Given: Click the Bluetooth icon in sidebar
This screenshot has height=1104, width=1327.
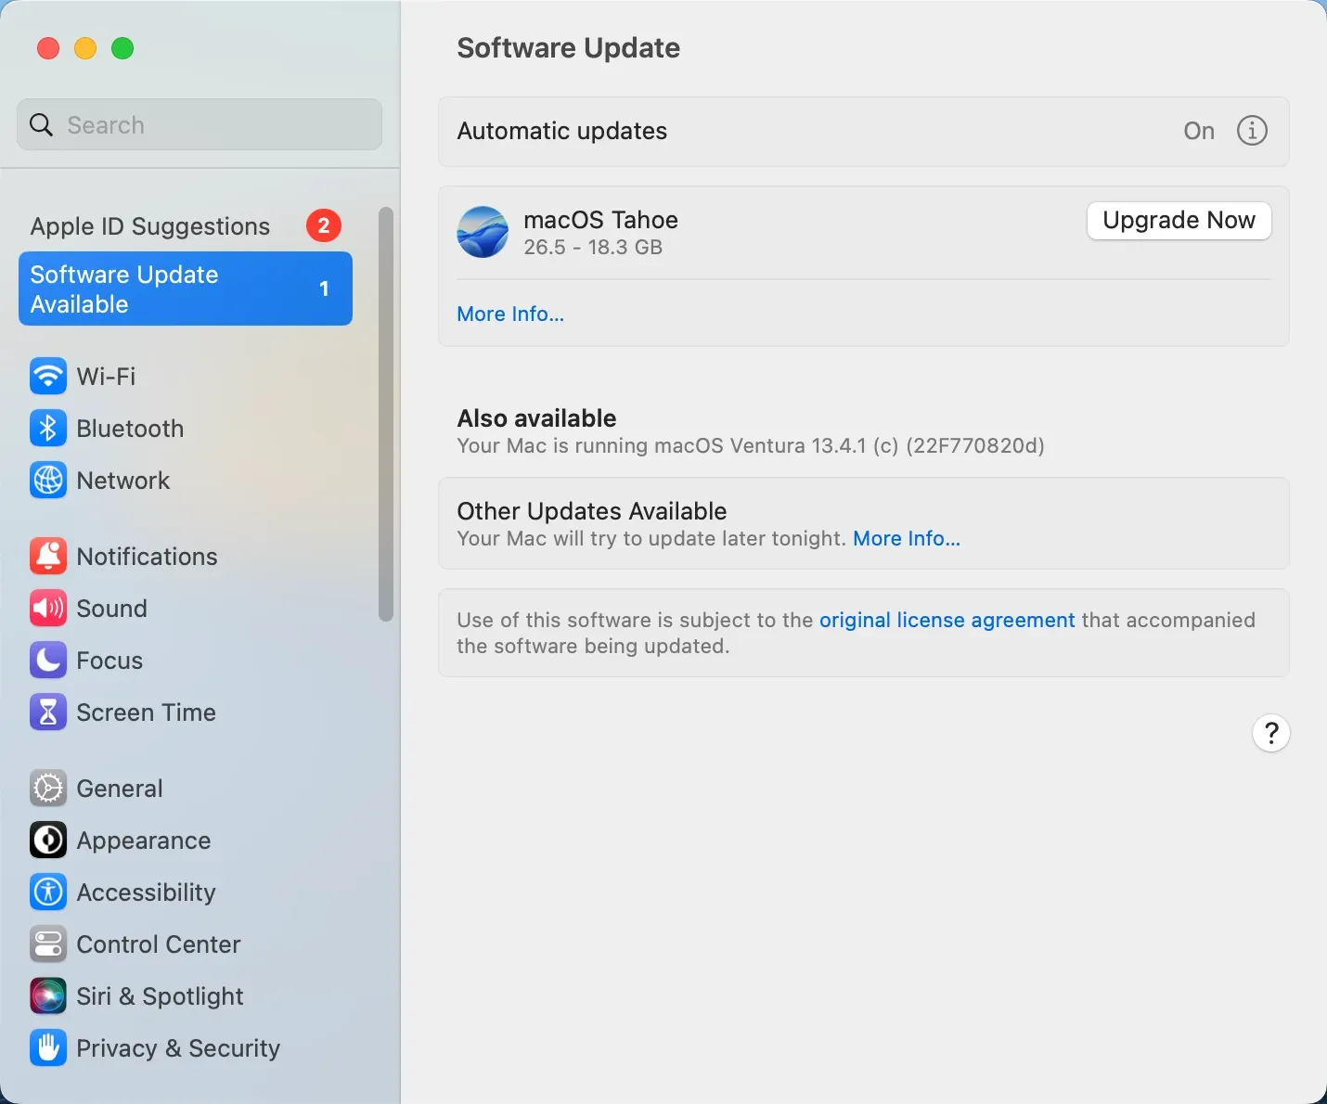Looking at the screenshot, I should click(48, 429).
